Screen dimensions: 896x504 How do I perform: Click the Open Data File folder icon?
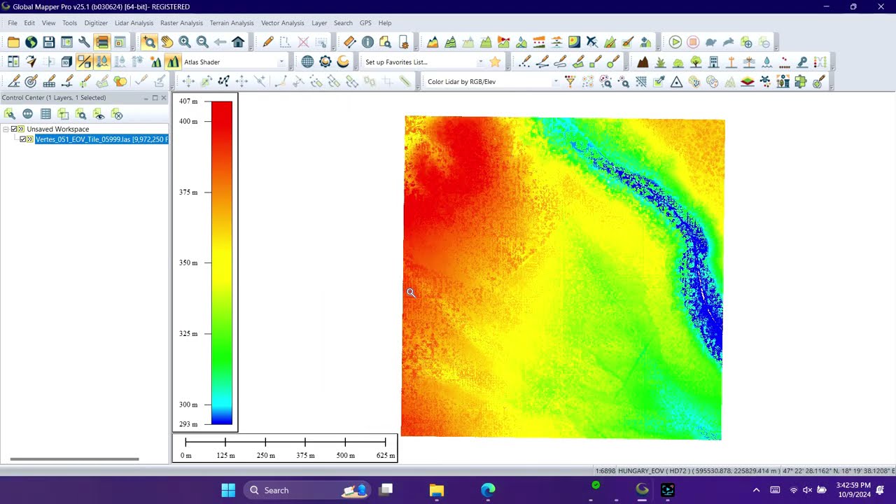click(13, 43)
